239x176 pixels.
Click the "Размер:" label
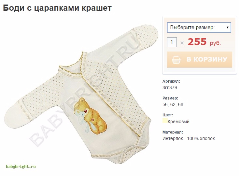[x=170, y=98]
